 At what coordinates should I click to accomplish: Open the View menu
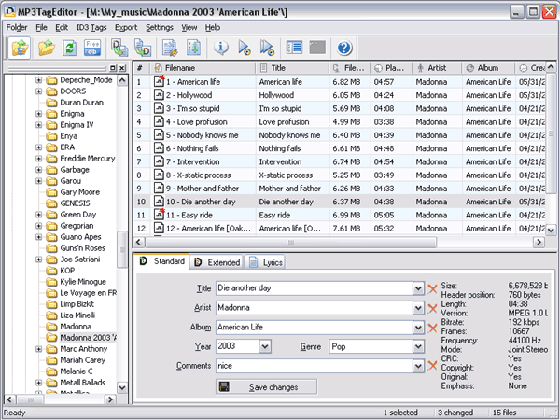click(189, 27)
